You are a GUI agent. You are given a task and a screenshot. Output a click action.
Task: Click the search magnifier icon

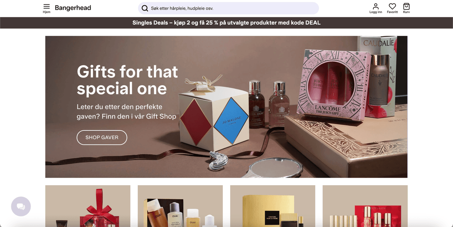145,8
